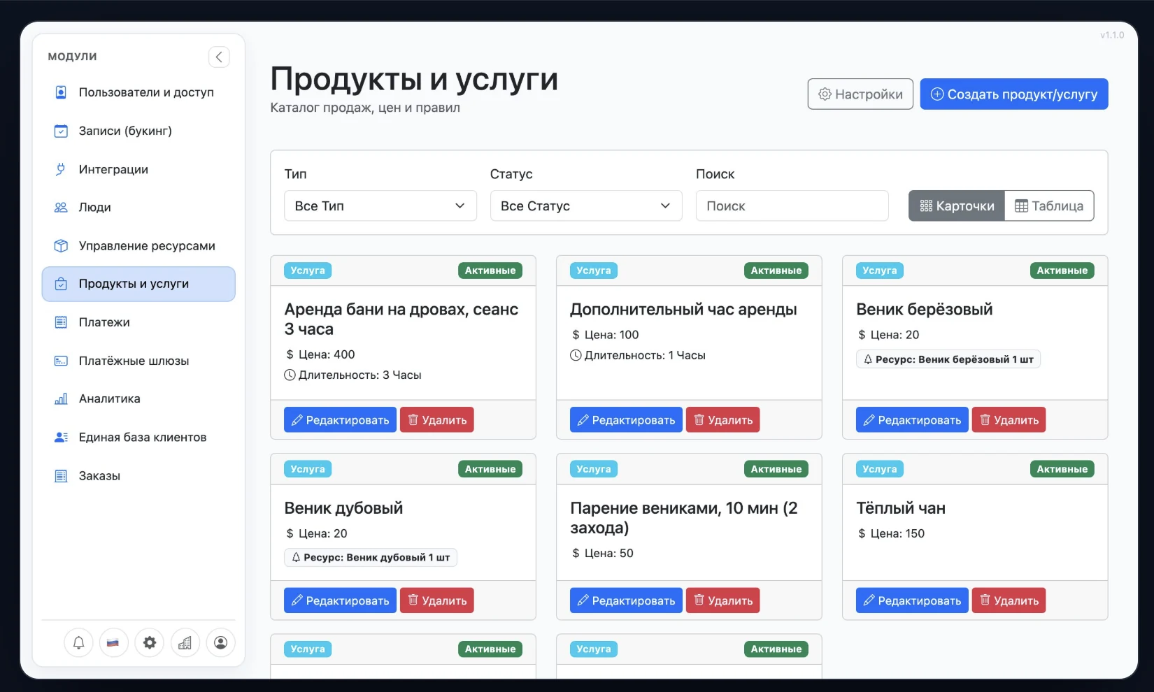This screenshot has height=692, width=1154.
Task: Click the Поиск input field
Action: pyautogui.click(x=792, y=206)
